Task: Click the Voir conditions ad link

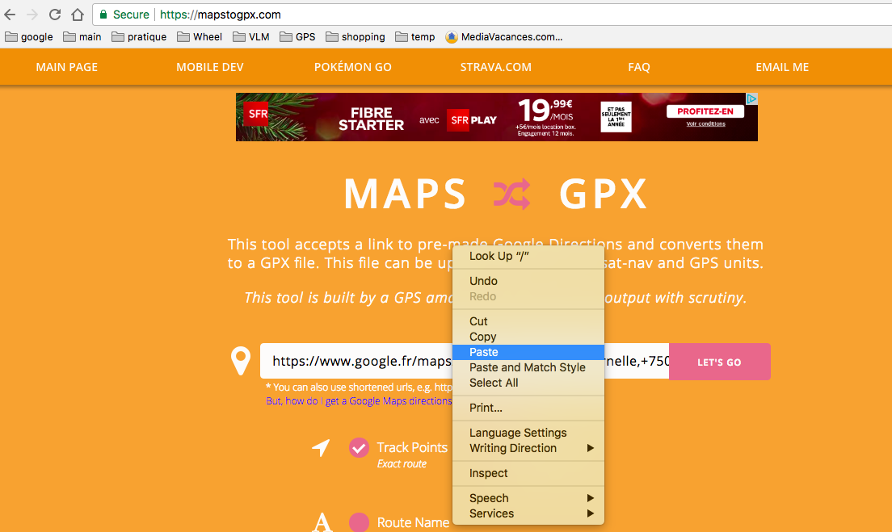Action: [x=705, y=124]
